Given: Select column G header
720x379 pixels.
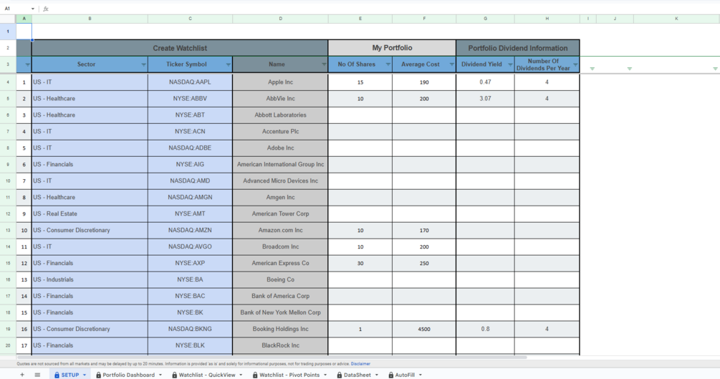Looking at the screenshot, I should (485, 19).
